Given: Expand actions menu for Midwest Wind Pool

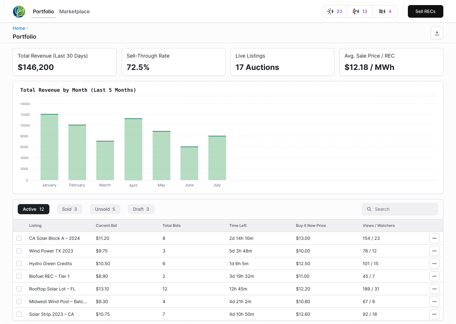Looking at the screenshot, I should click(434, 302).
